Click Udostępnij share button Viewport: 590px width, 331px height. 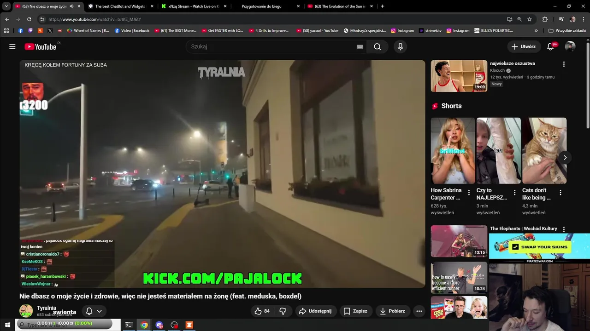(315, 311)
